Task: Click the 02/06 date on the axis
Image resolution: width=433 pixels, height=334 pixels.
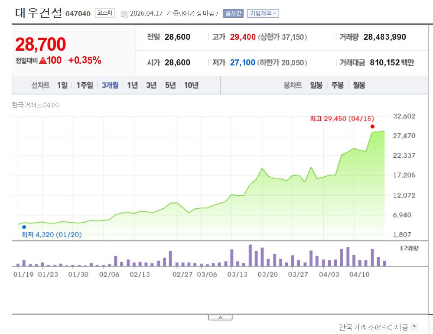Action: 109,275
